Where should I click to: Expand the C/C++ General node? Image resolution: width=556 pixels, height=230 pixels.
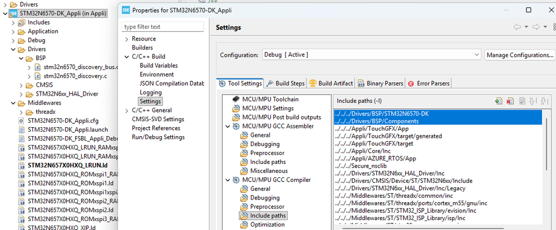[x=126, y=111]
